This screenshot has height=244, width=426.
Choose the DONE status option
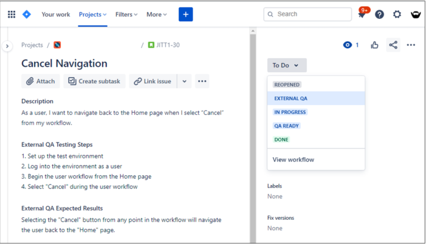click(281, 140)
